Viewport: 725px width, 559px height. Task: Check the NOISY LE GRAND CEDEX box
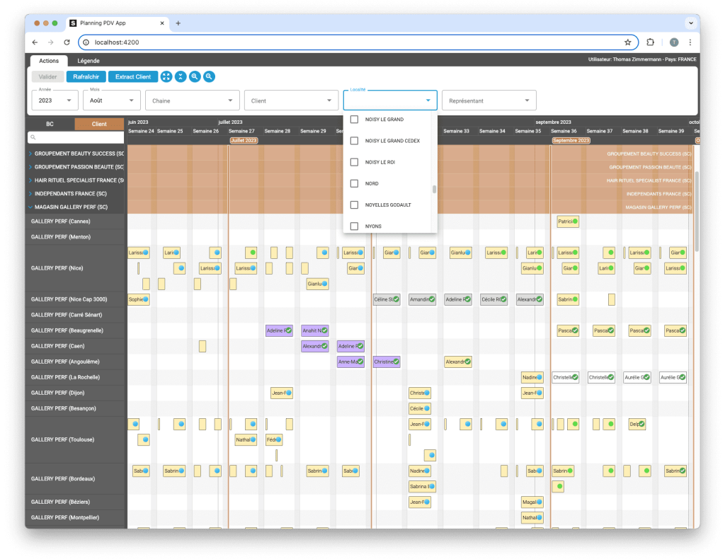click(355, 140)
